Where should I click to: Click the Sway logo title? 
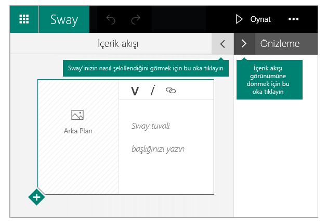pos(64,19)
